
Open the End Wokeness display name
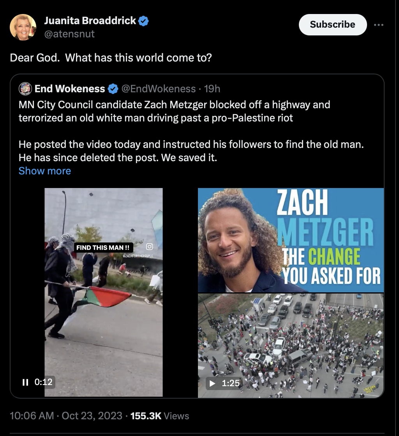click(70, 89)
